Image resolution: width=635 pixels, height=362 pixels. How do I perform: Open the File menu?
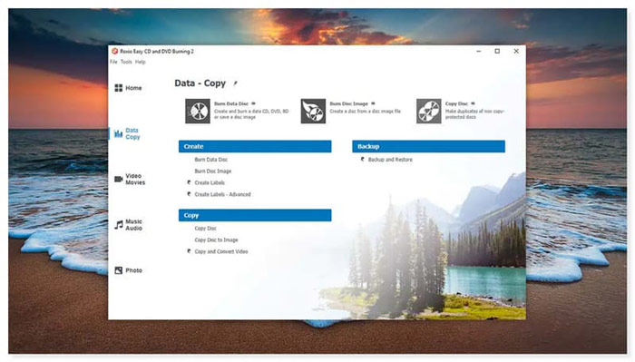(x=113, y=62)
